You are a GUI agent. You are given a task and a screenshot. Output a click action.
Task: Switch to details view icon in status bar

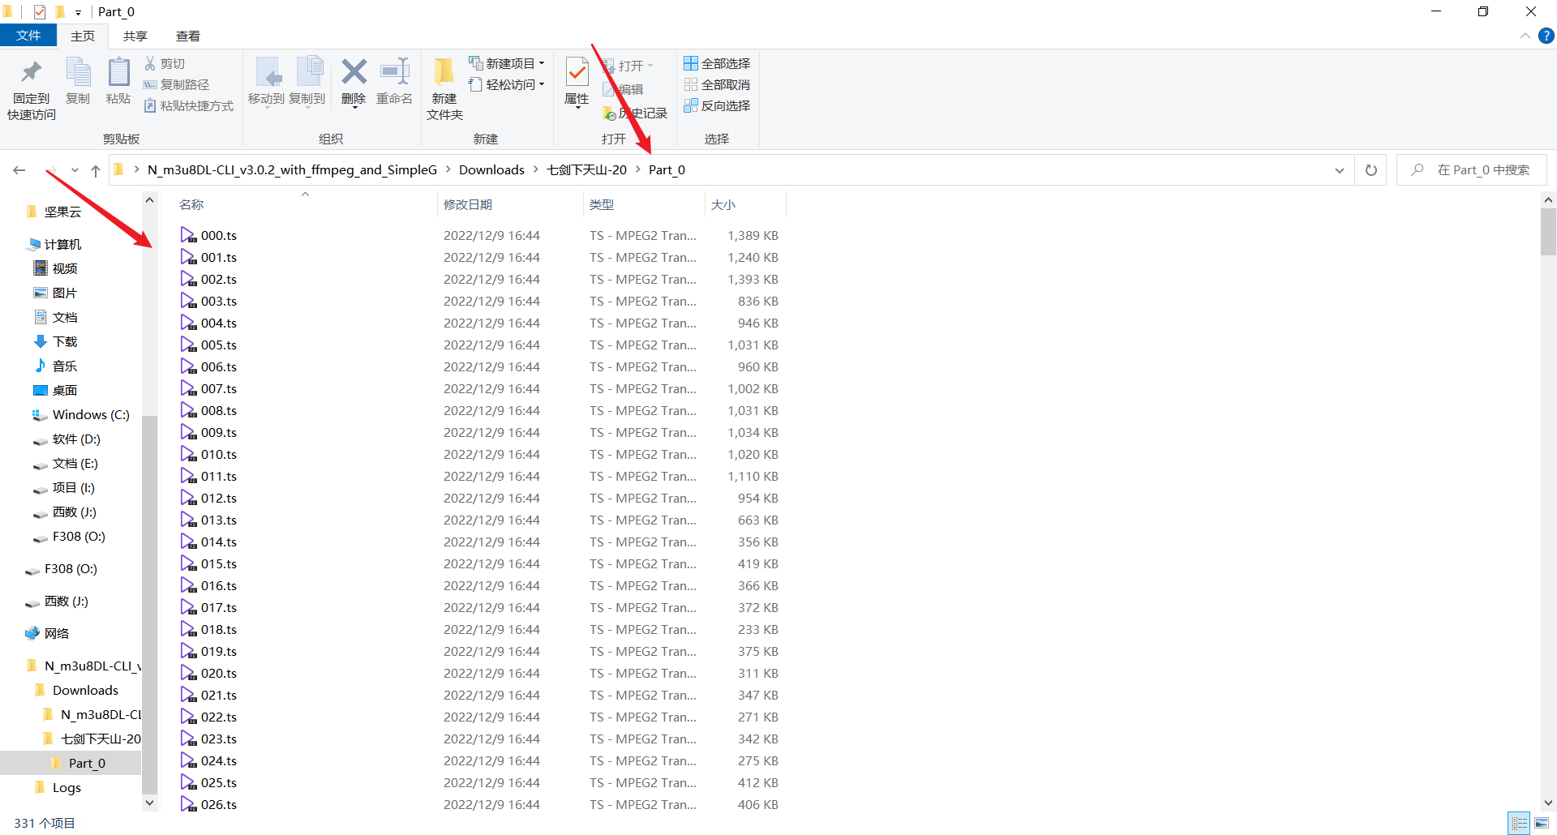(x=1520, y=823)
